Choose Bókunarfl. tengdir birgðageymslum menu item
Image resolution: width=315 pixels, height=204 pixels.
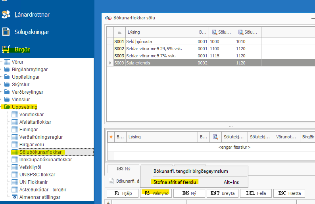190,171
